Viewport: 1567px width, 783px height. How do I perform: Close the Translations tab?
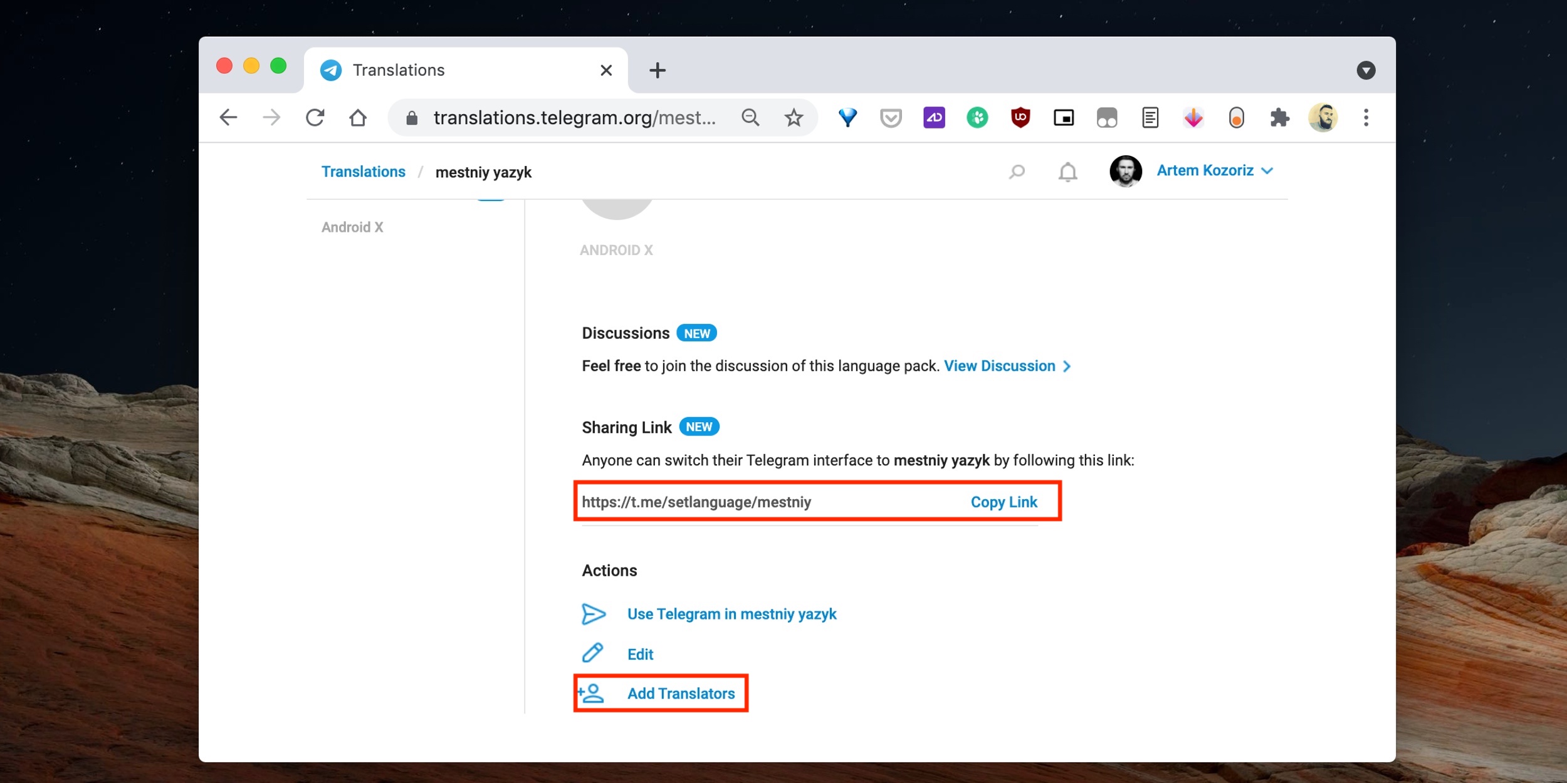click(x=606, y=70)
